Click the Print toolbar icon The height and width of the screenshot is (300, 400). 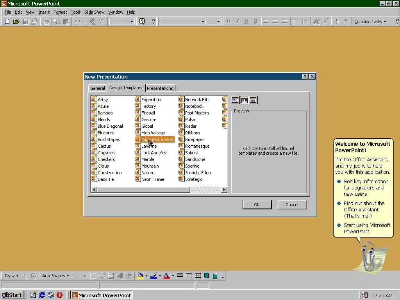46,21
